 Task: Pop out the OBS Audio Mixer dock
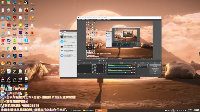(x=136, y=63)
